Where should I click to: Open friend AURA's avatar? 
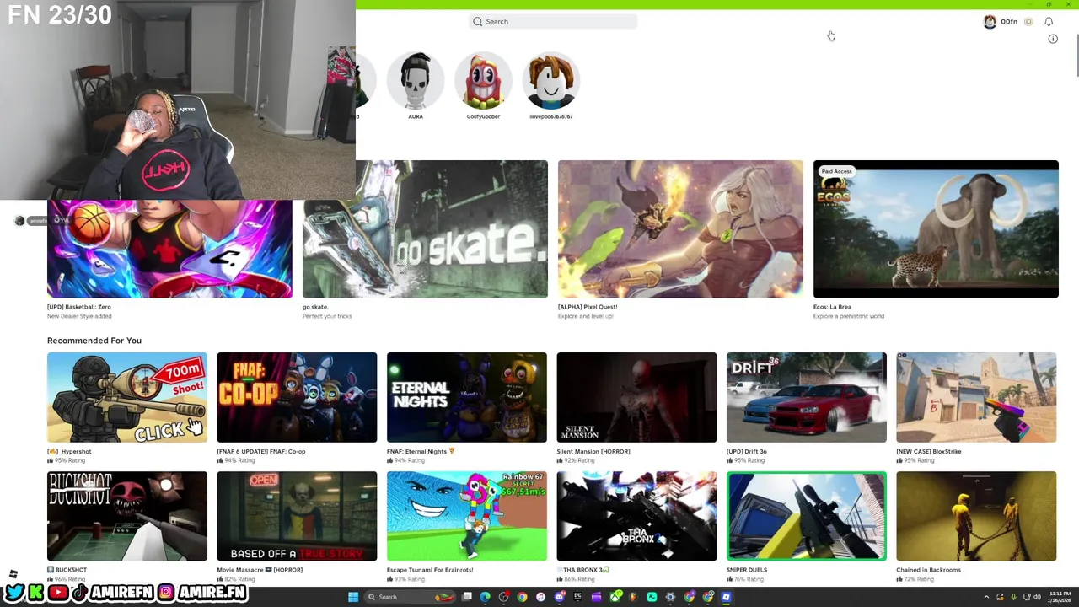coord(416,81)
